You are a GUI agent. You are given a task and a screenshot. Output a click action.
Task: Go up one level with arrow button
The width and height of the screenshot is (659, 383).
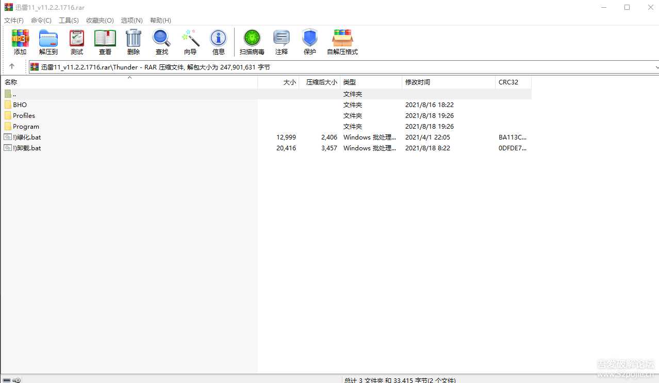tap(12, 66)
